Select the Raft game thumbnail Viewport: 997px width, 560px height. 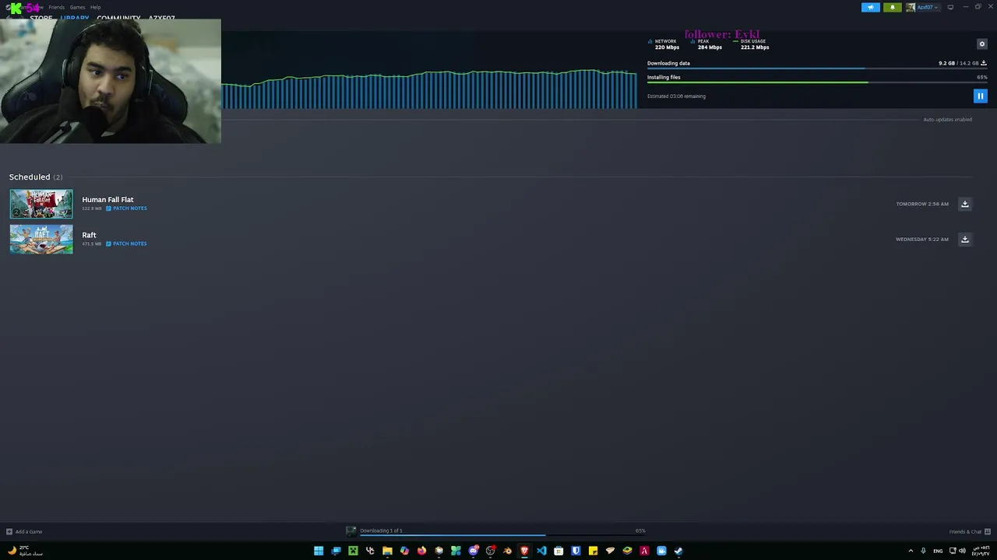41,239
